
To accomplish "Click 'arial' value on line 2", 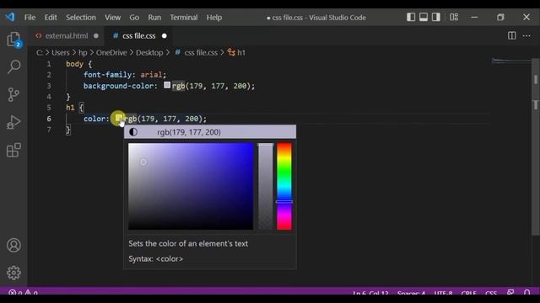I will coord(151,75).
